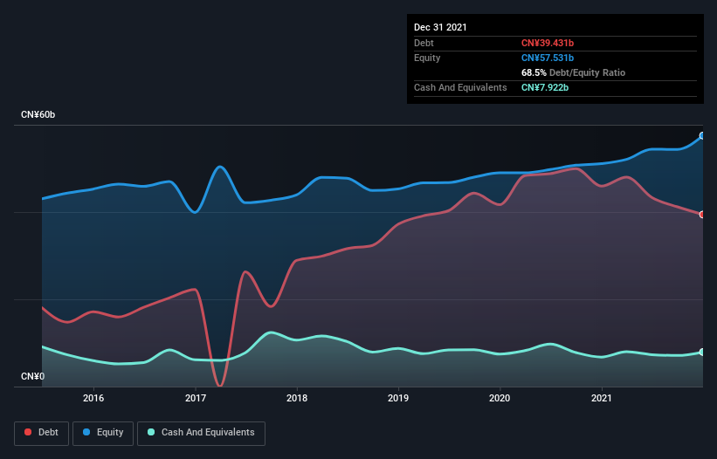Screen dimensions: 717x459
Task: Toggle Cash And Equivalents legend button
Action: (201, 433)
